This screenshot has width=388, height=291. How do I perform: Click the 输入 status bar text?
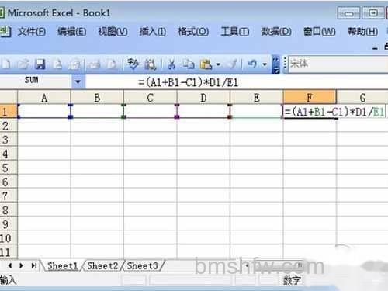click(8, 280)
